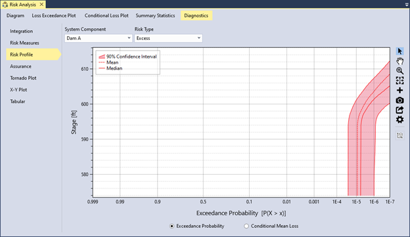The width and height of the screenshot is (410, 237).
Task: Select the pointer arrow tool
Action: (x=399, y=51)
